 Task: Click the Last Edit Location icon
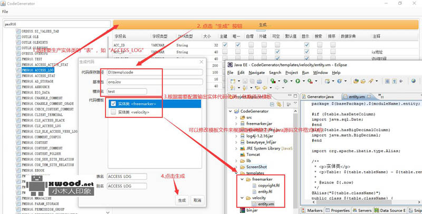[257, 88]
